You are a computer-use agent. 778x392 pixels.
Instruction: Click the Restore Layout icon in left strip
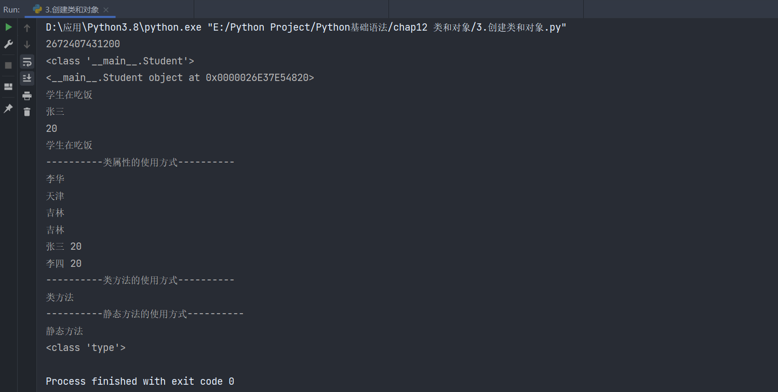click(8, 86)
